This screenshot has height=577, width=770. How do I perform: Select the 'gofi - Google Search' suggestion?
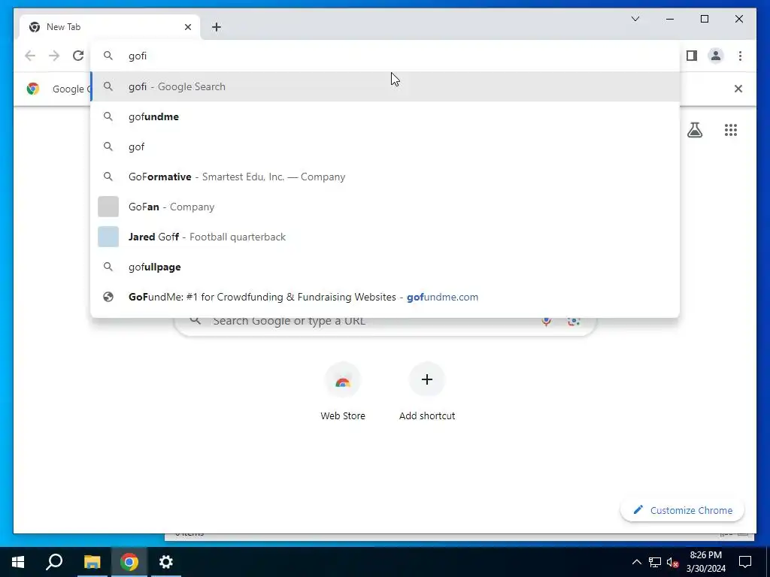click(x=386, y=87)
